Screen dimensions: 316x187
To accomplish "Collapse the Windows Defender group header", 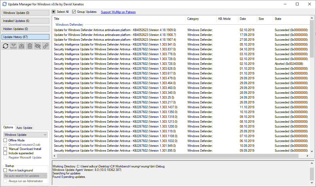I will tap(69, 25).
